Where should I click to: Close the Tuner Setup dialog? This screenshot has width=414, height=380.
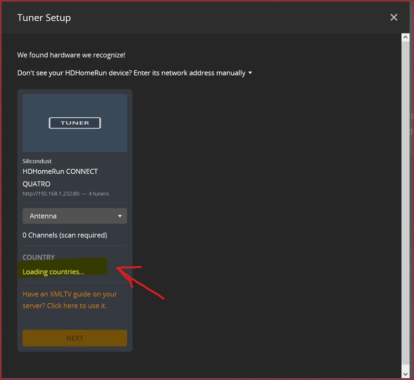pos(394,17)
